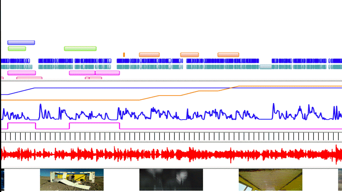This screenshot has height=192, width=342.
Task: Select the light gray segment in teal row
Action: click(265, 67)
